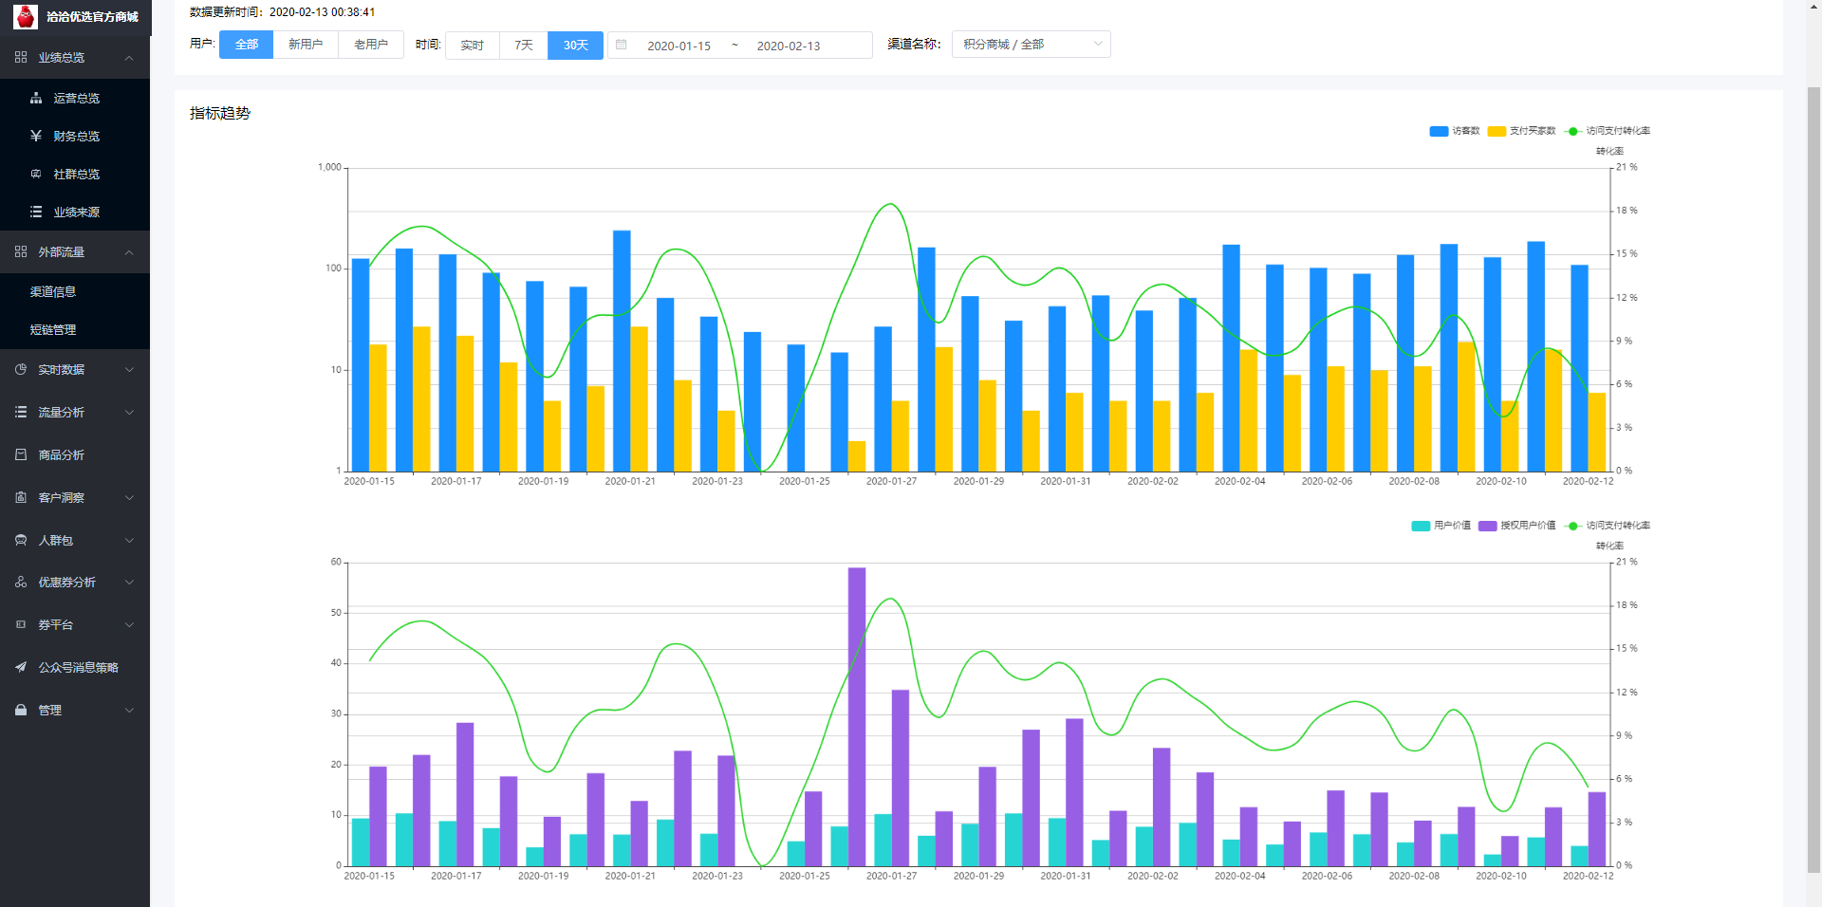Select the 7天 time range option
This screenshot has width=1822, height=907.
[x=524, y=45]
